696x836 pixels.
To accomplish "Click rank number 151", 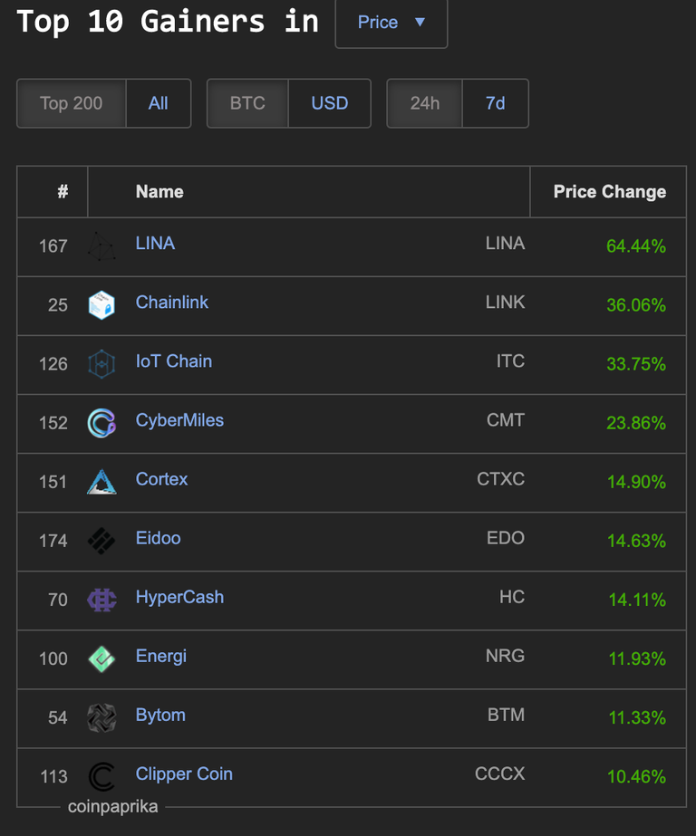I will point(53,482).
